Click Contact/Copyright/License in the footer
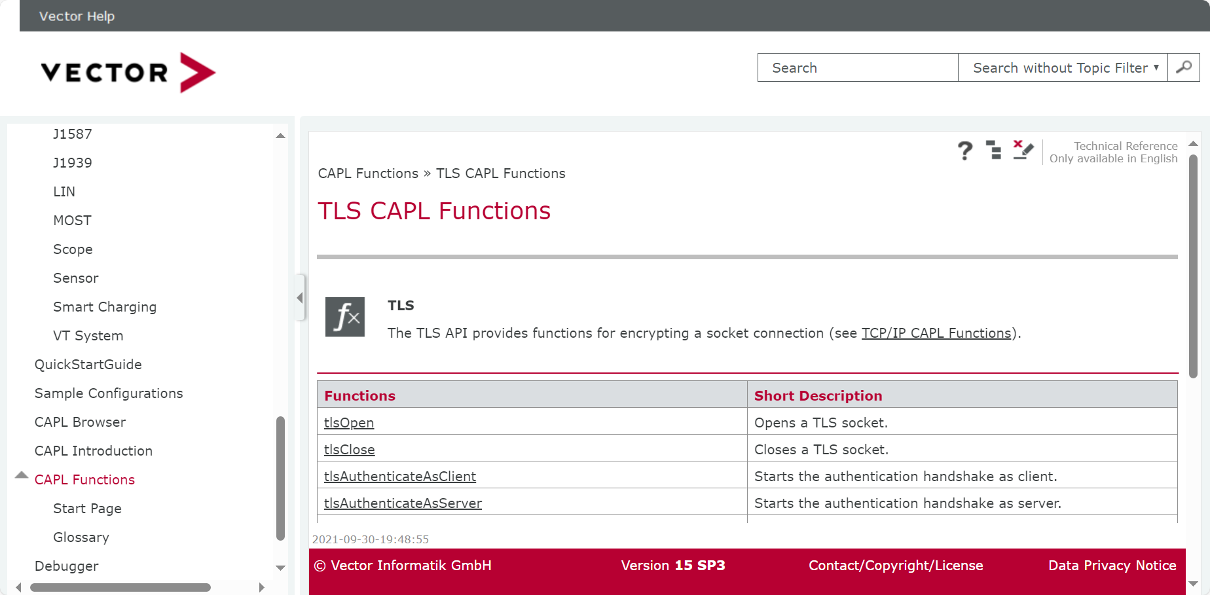The height and width of the screenshot is (595, 1210). [x=896, y=566]
